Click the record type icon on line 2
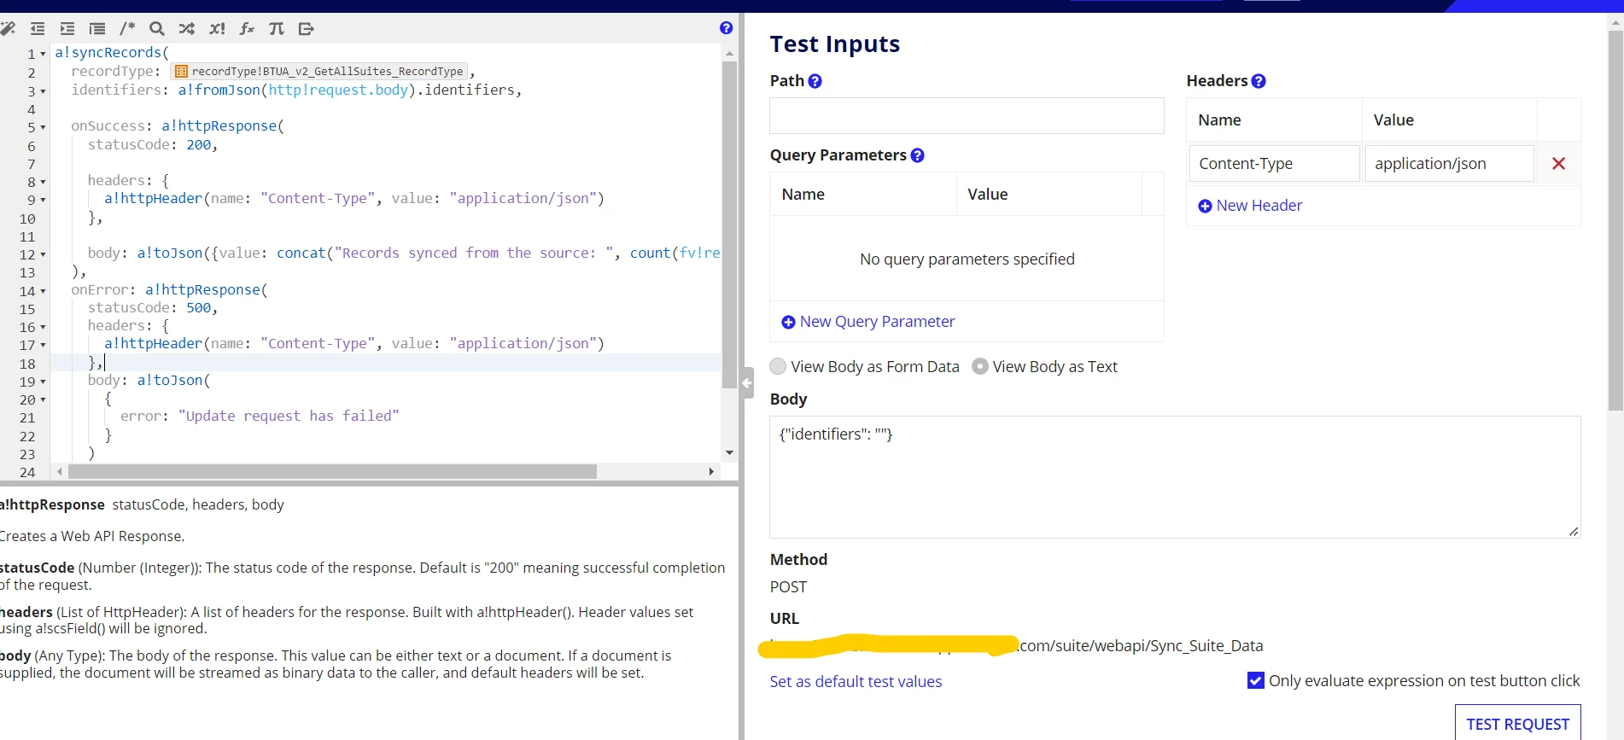 [x=181, y=72]
